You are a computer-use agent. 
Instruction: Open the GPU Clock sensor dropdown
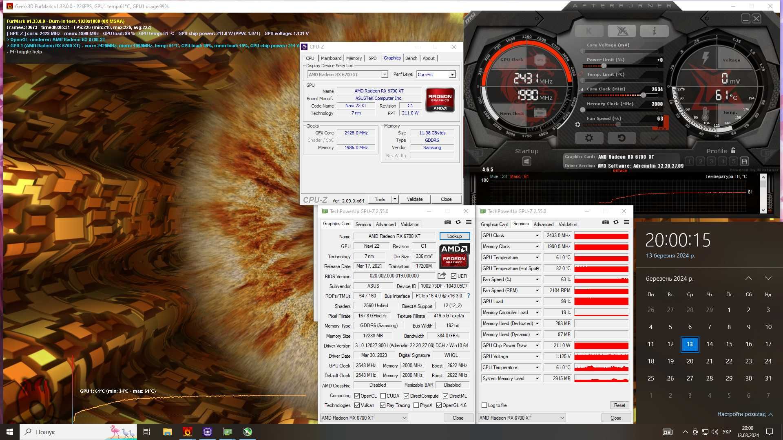(x=537, y=235)
